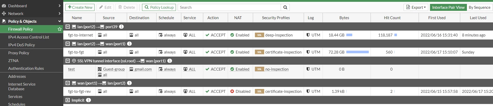Click the SSL-VPN tunnel interface icon
Viewport: 493px width, 106px height.
pos(74,61)
